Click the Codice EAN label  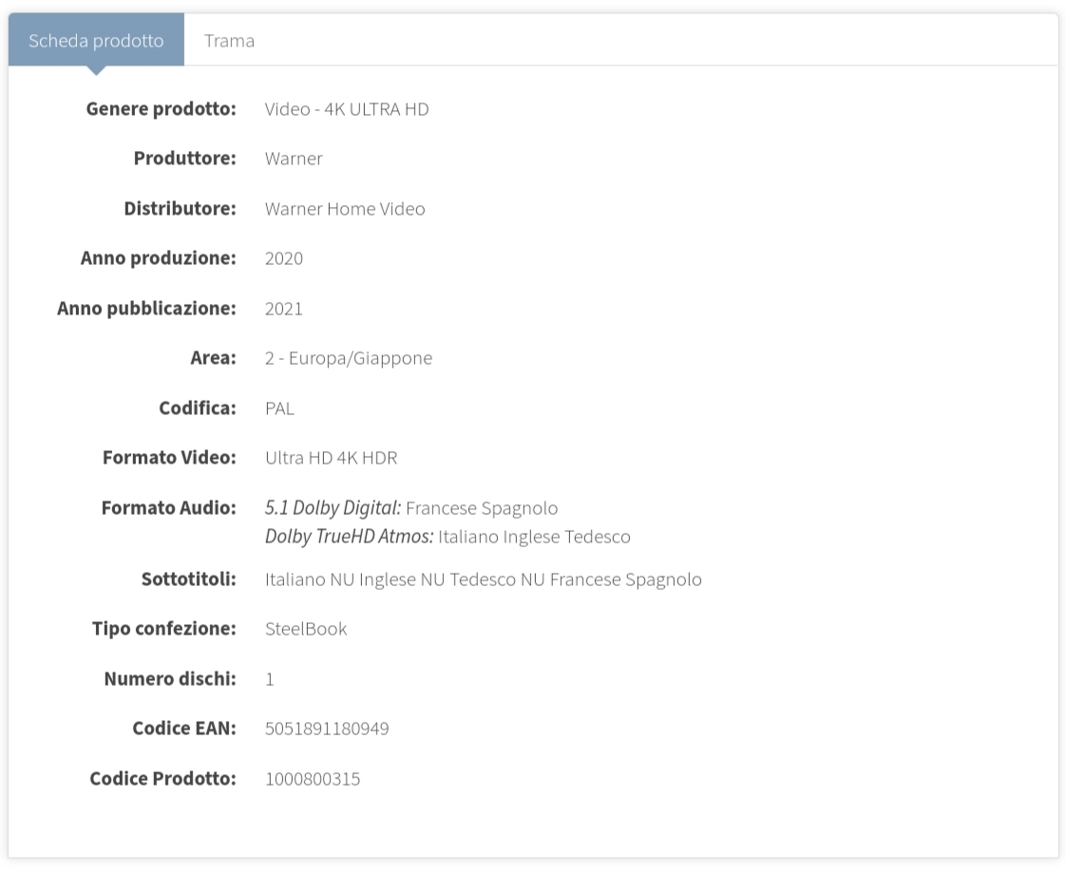[183, 729]
